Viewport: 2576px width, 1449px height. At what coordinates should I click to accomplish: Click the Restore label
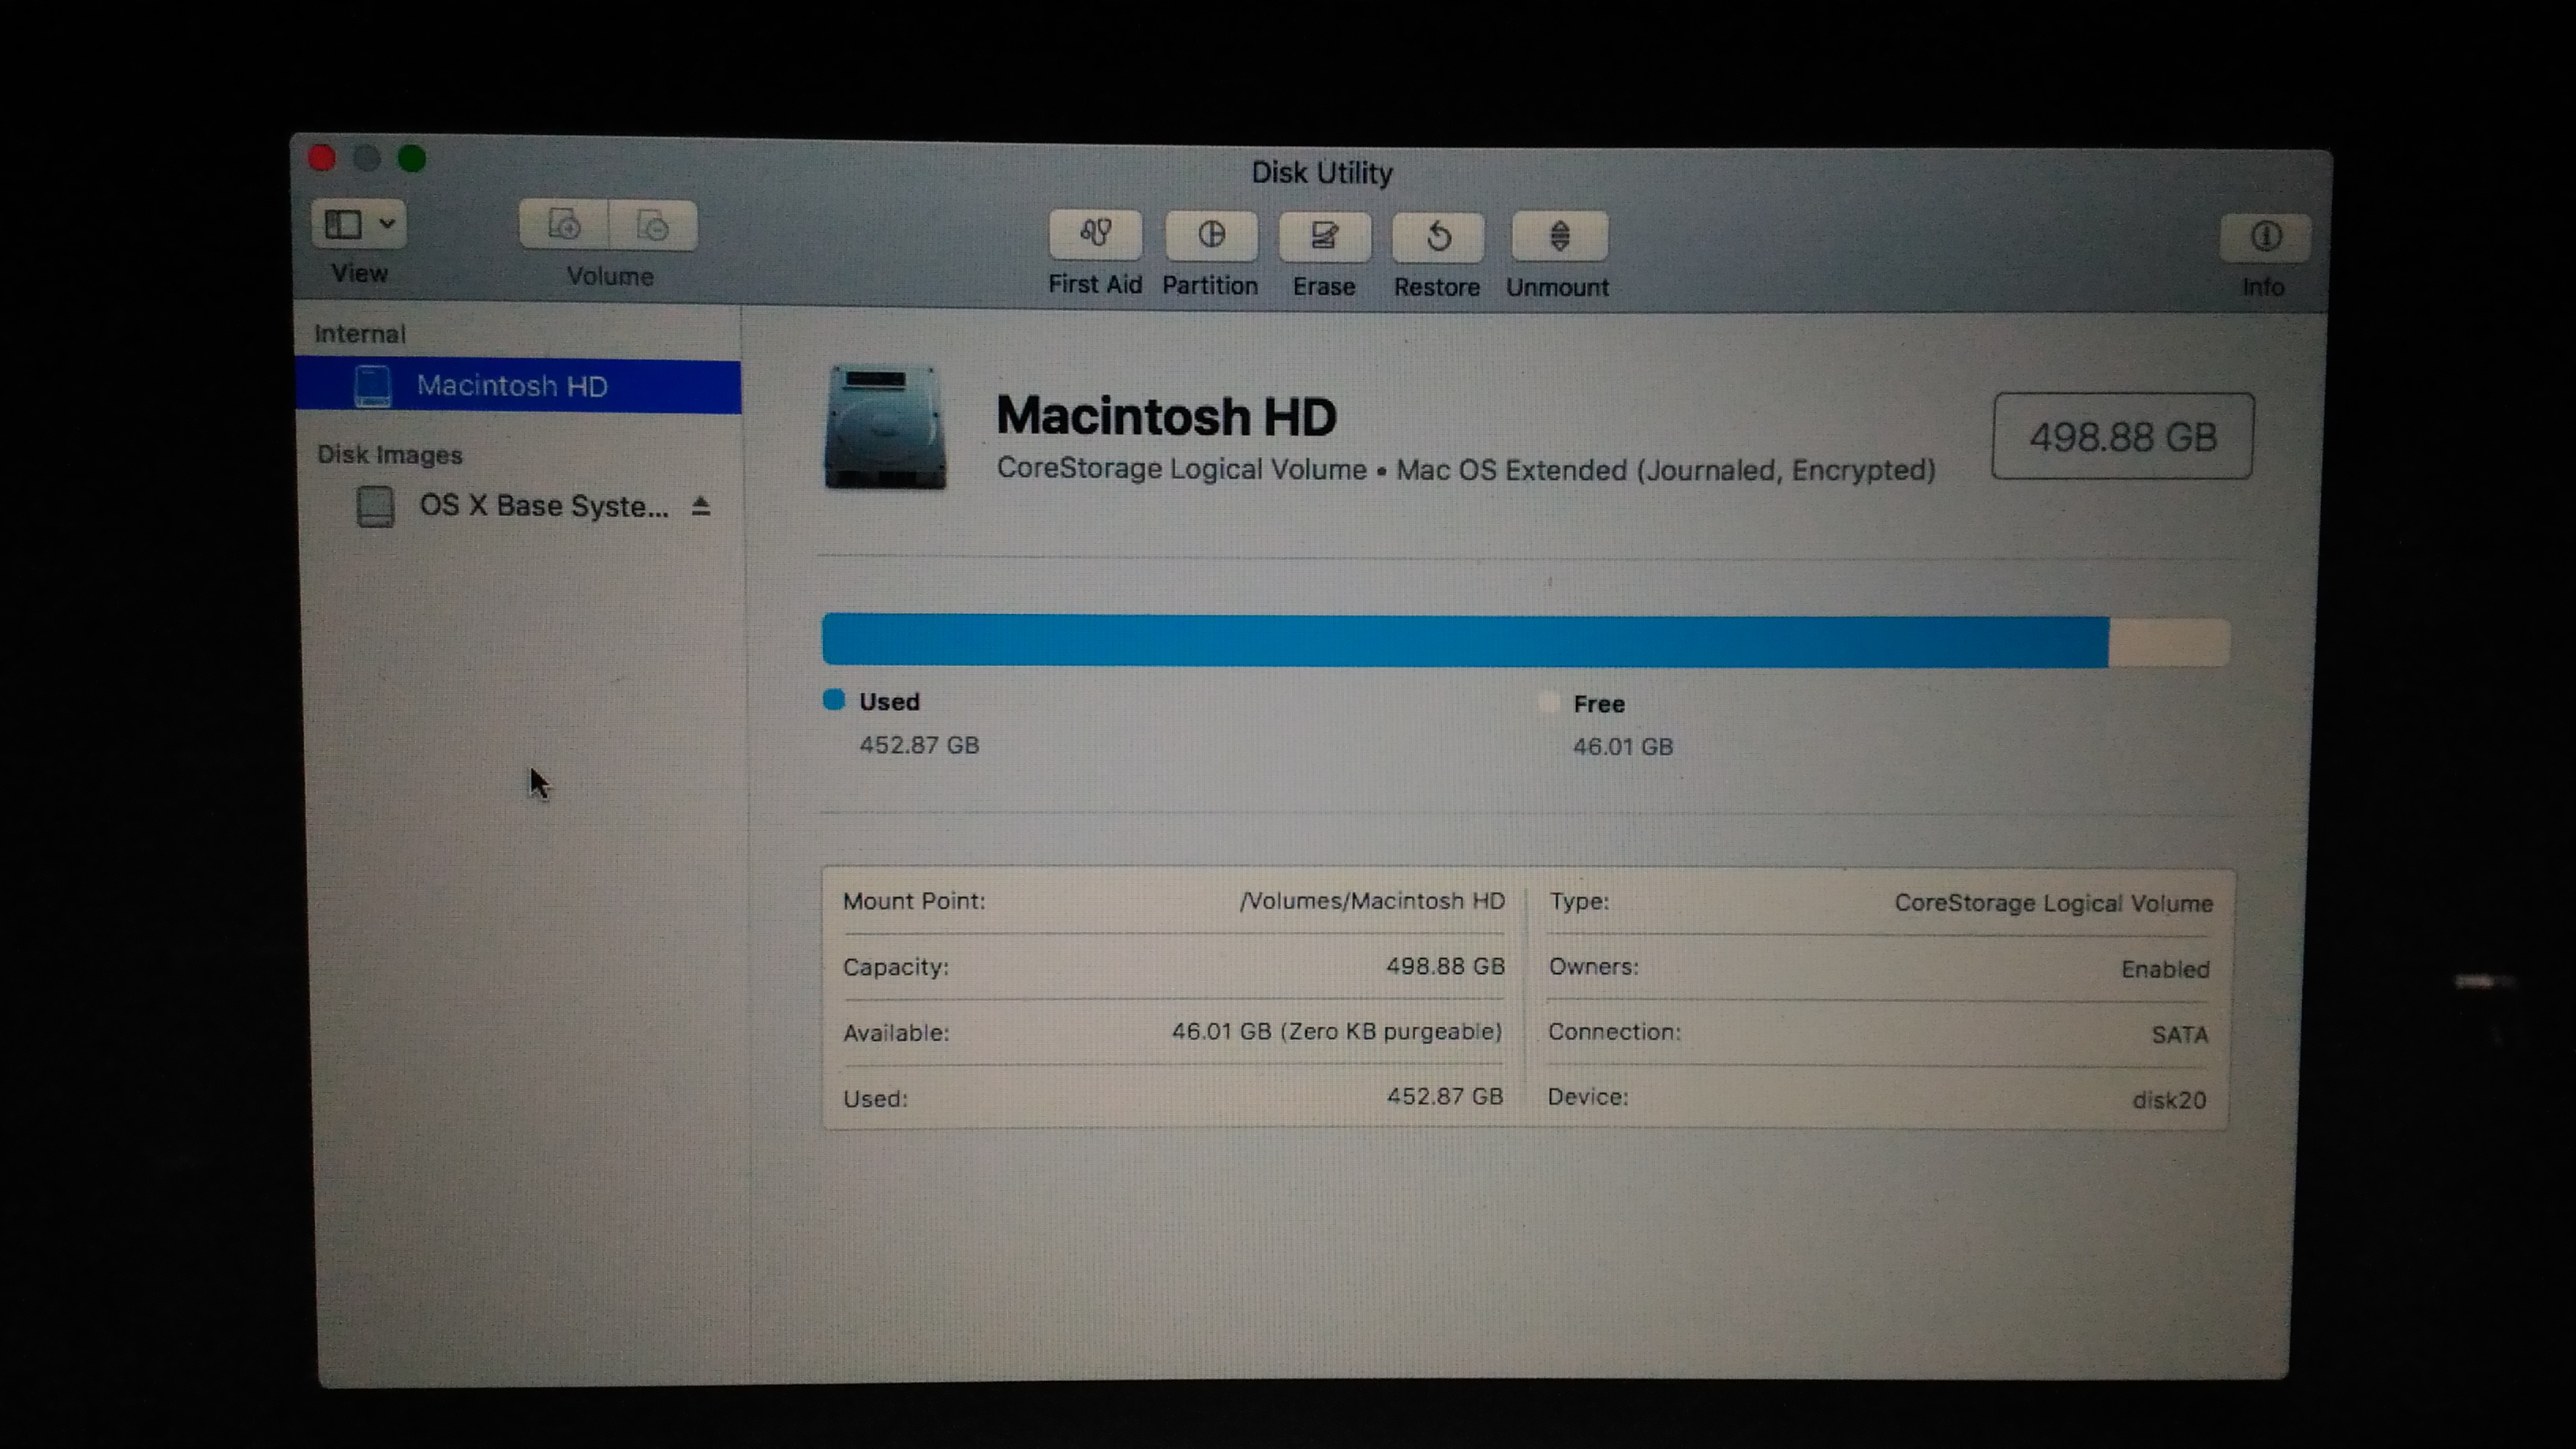pos(1437,287)
